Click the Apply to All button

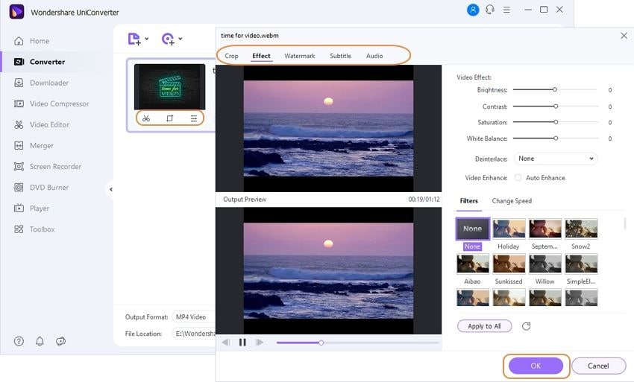484,326
